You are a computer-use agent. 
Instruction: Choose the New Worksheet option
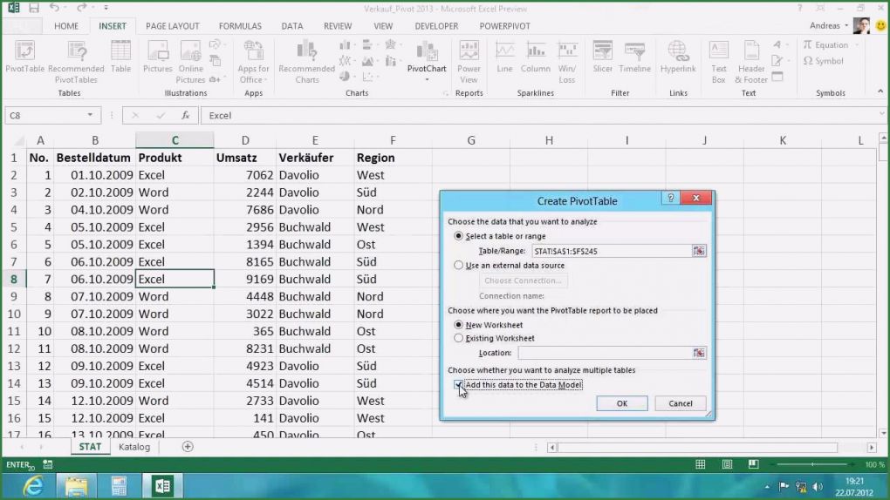pos(458,325)
